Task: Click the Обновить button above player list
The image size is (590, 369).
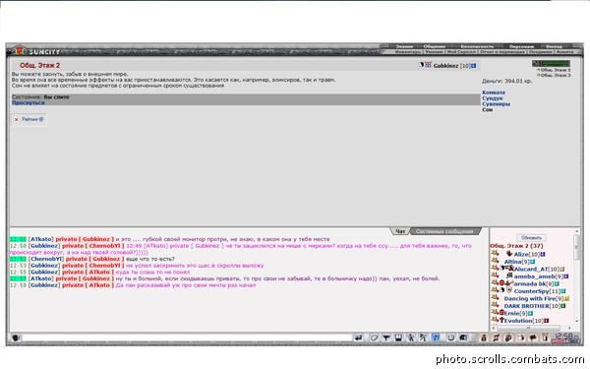Action: tap(531, 238)
